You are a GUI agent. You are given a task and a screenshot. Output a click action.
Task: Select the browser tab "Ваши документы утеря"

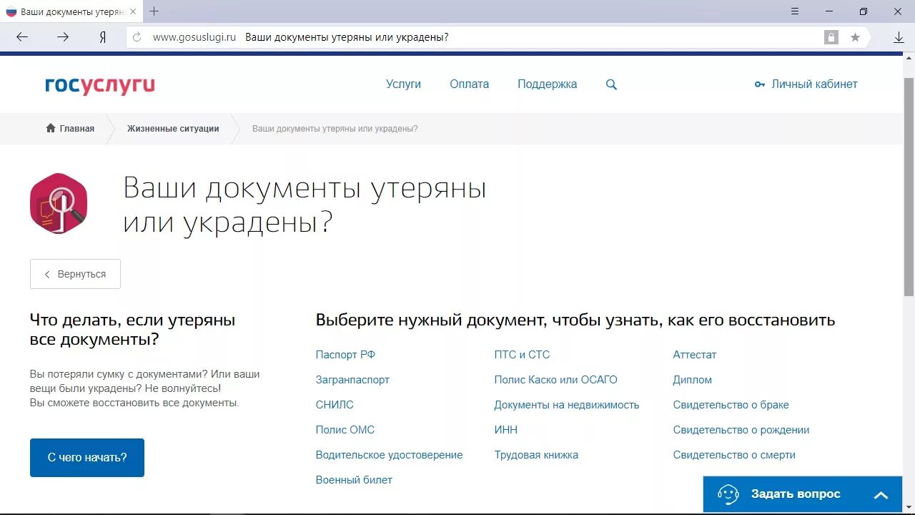(x=71, y=12)
